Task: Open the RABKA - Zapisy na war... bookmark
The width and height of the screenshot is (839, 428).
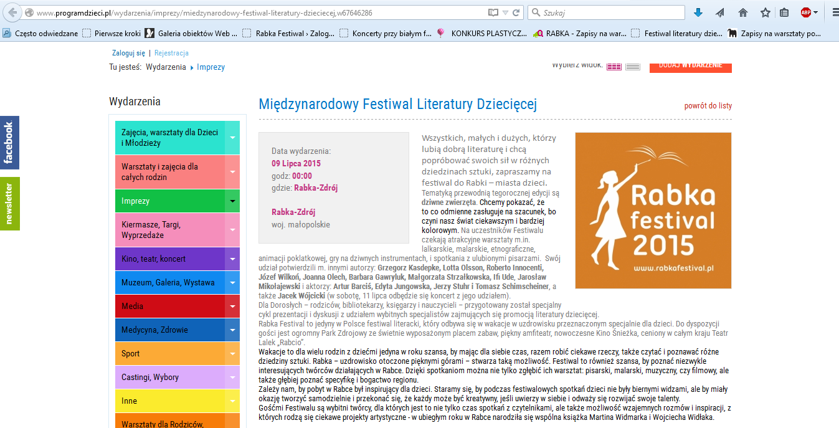Action: point(579,34)
